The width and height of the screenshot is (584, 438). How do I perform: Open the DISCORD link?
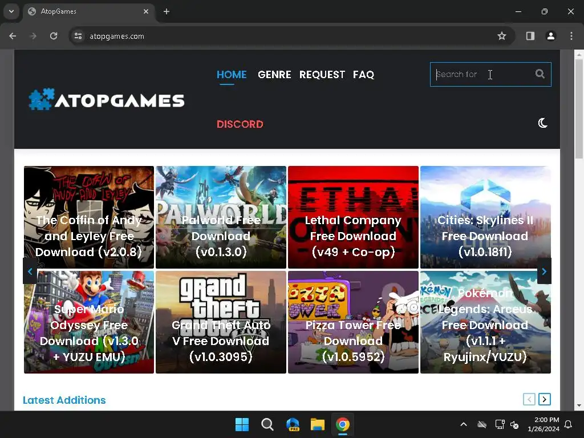pyautogui.click(x=240, y=124)
